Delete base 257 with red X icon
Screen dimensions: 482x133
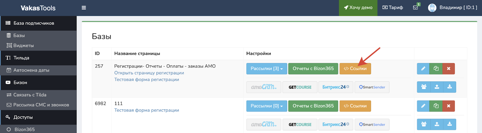coord(449,69)
